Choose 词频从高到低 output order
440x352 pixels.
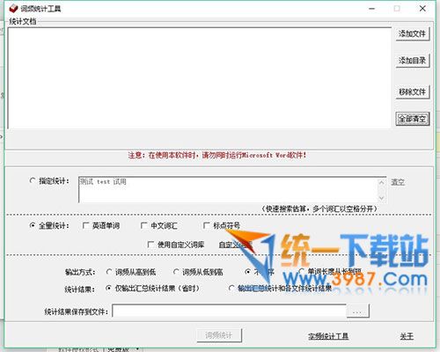click(109, 272)
